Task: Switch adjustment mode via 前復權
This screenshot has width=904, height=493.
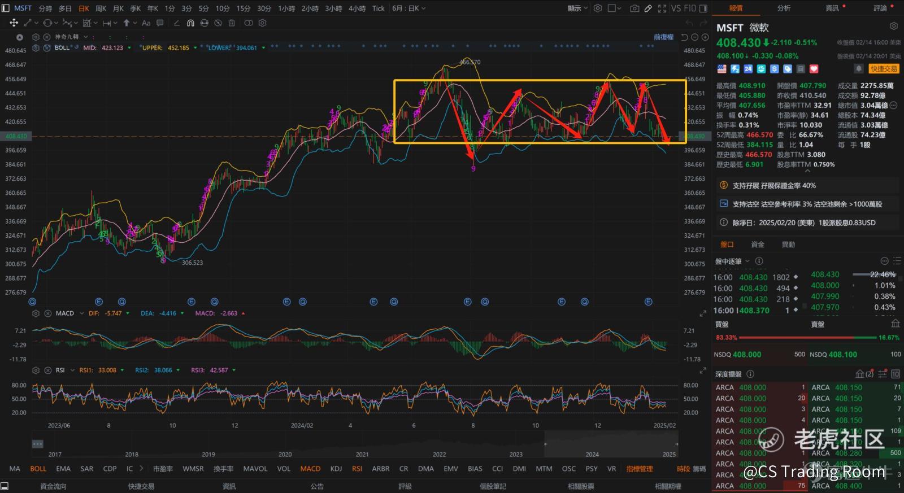Action: (x=663, y=37)
